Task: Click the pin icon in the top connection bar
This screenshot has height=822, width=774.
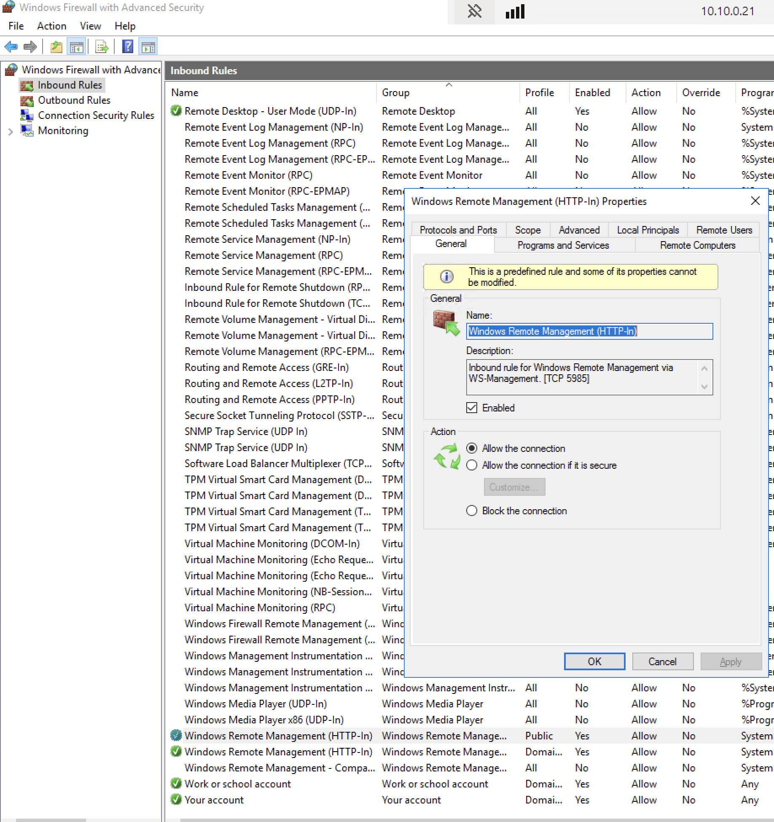Action: point(474,11)
